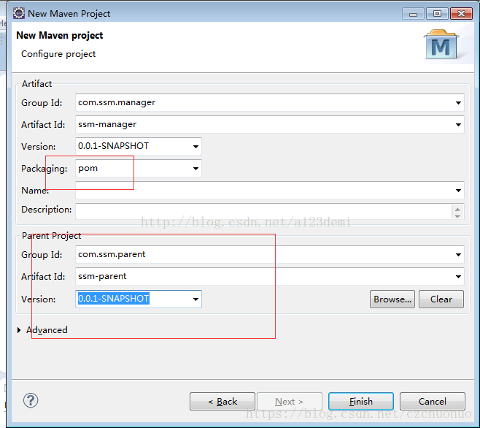The height and width of the screenshot is (428, 480).
Task: Open Artifact Id dropdown for ssm-manager
Action: [458, 125]
